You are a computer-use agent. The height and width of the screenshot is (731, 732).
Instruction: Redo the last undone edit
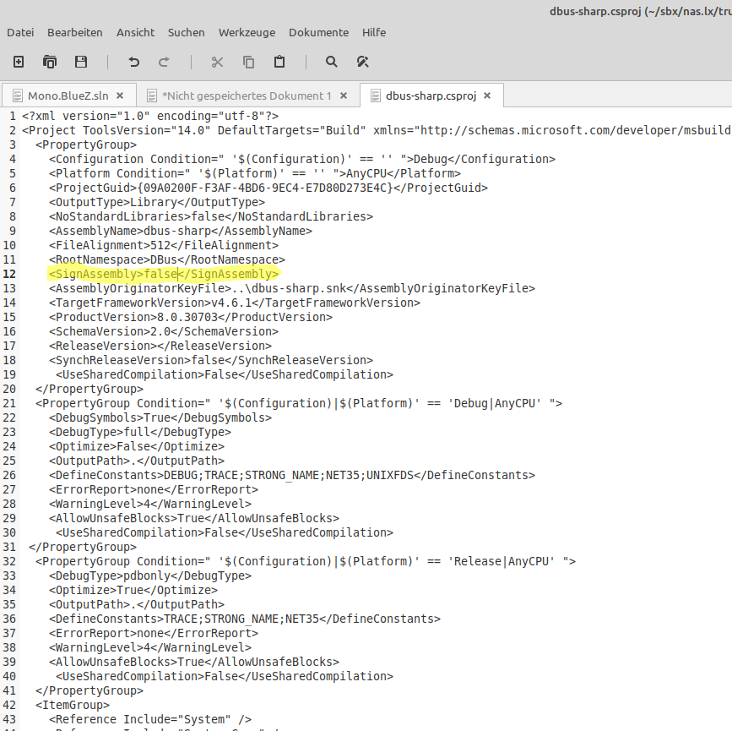click(x=164, y=62)
